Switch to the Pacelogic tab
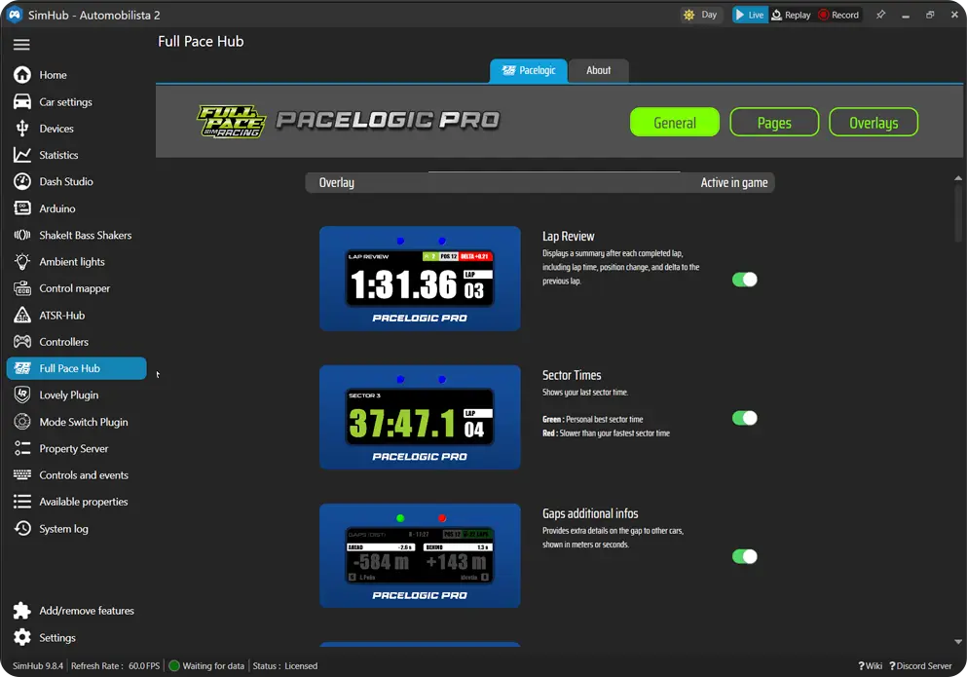967x677 pixels. click(x=529, y=70)
